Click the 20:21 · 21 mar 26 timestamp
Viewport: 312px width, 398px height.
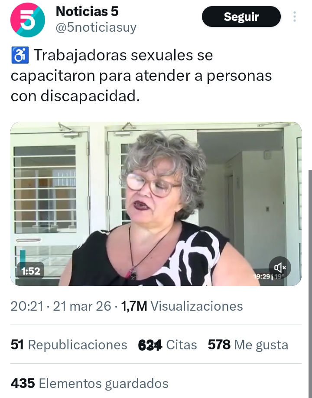(61, 306)
